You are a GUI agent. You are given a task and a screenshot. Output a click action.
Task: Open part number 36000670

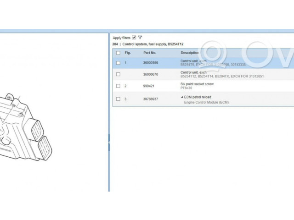tap(151, 74)
